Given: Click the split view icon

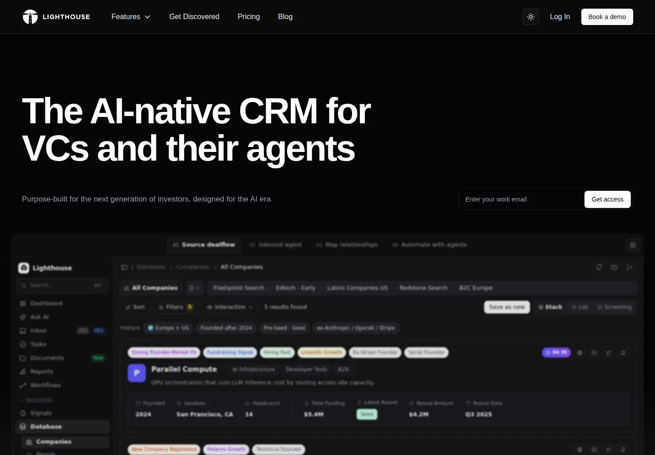Looking at the screenshot, I should (x=615, y=268).
